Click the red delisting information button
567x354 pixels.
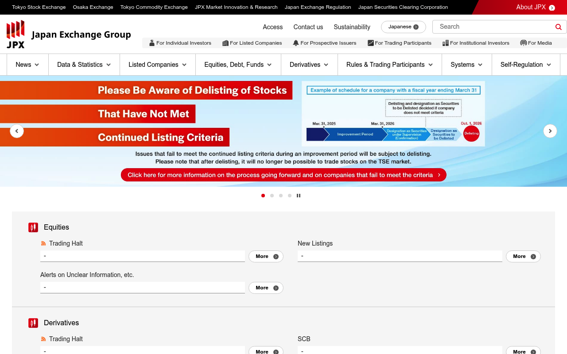click(283, 175)
